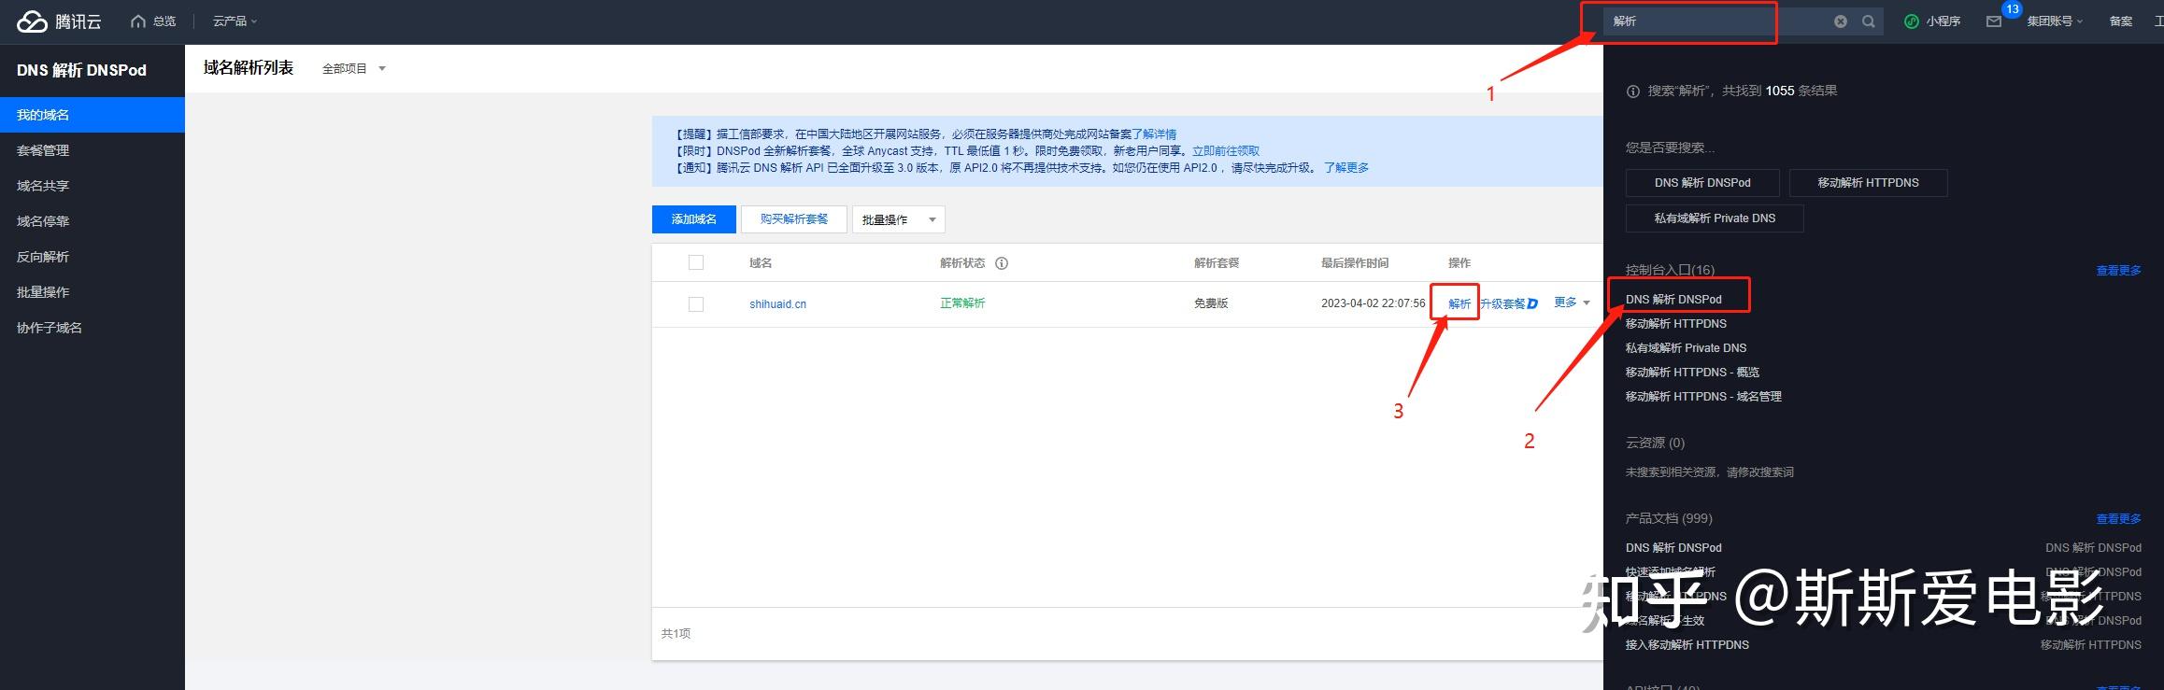Image resolution: width=2164 pixels, height=690 pixels.
Task: Toggle the select-all checkbox in table header
Action: (696, 262)
